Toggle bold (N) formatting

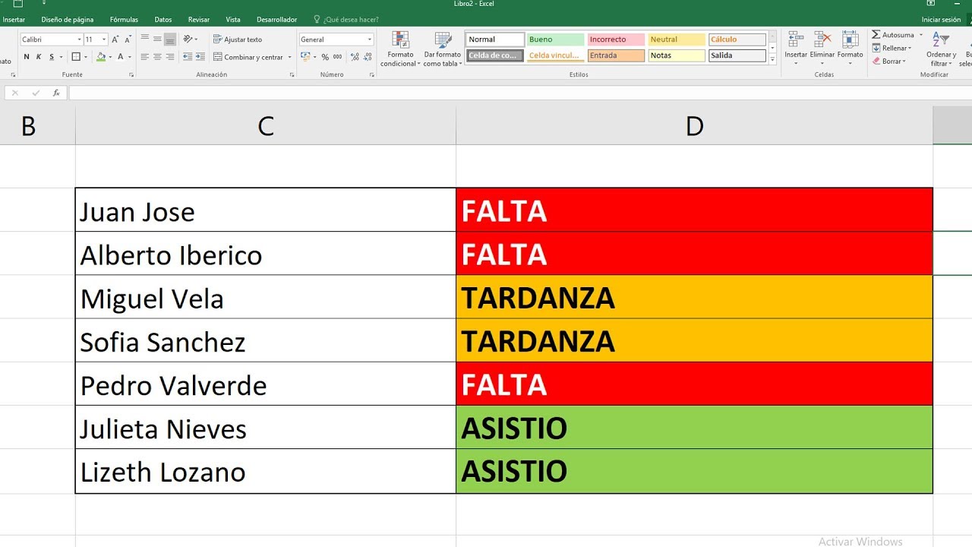click(27, 57)
